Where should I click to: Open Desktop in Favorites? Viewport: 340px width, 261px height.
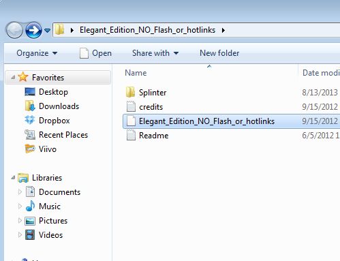pos(53,92)
